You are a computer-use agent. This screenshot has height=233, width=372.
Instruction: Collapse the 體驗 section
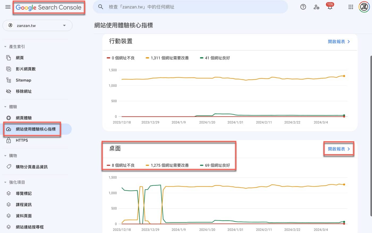pos(5,107)
